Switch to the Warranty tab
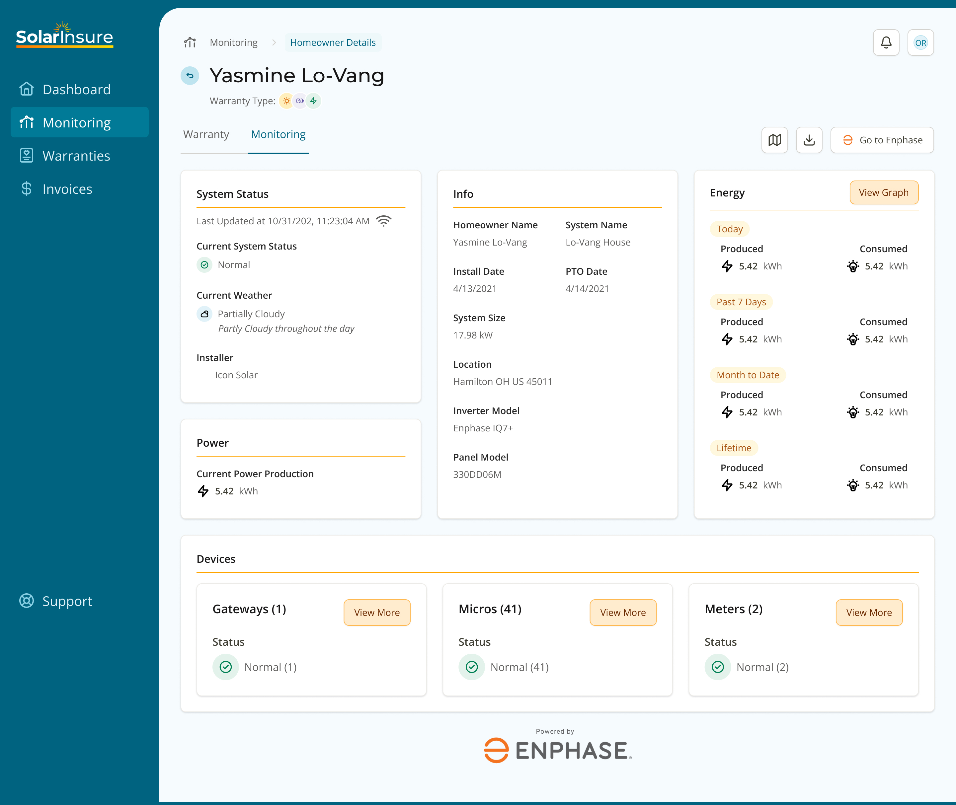Viewport: 956px width, 805px height. (x=206, y=135)
